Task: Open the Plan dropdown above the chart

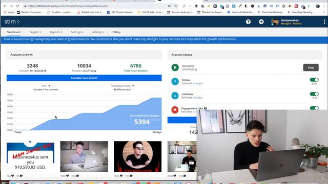Action: (x=46, y=86)
